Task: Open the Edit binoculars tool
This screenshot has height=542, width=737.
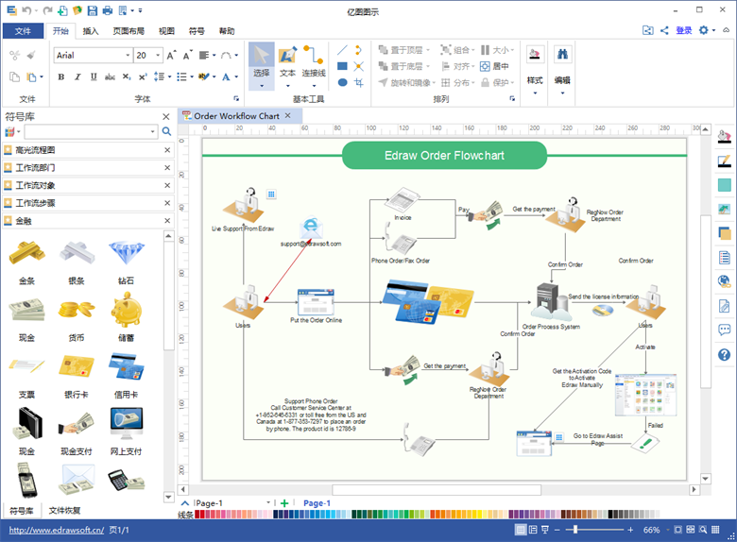Action: (562, 70)
